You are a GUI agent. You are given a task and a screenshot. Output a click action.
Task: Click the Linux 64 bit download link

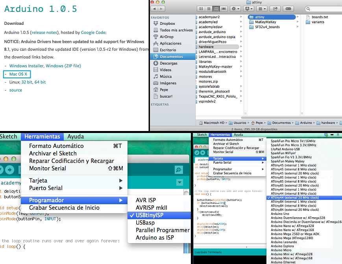click(40, 82)
